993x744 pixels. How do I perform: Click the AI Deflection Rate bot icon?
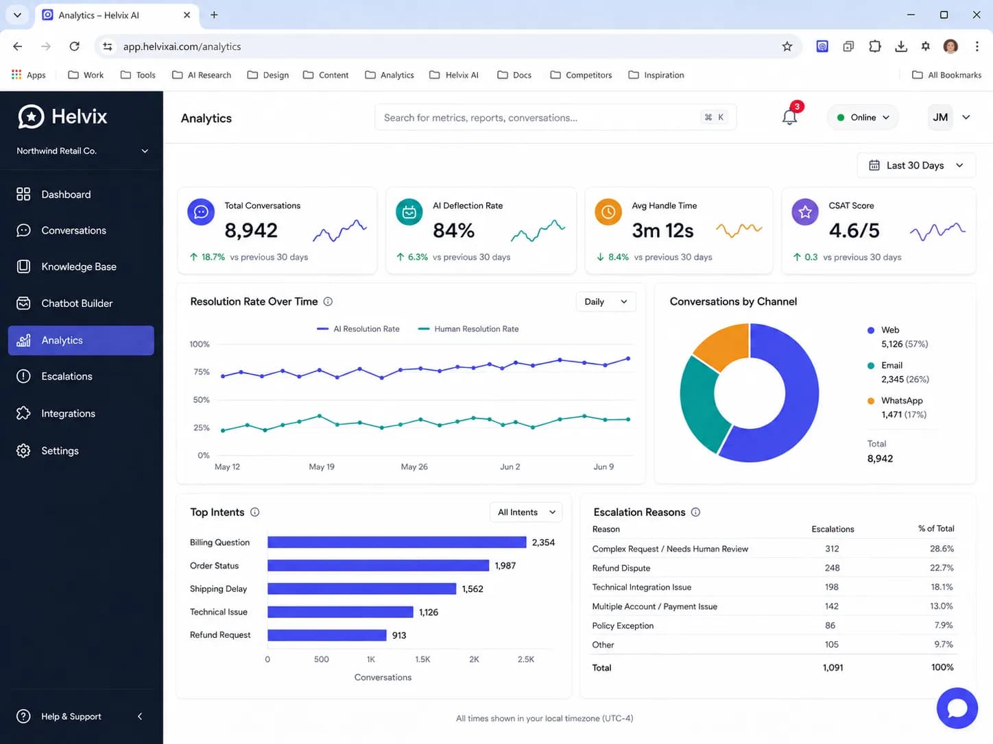tap(409, 212)
